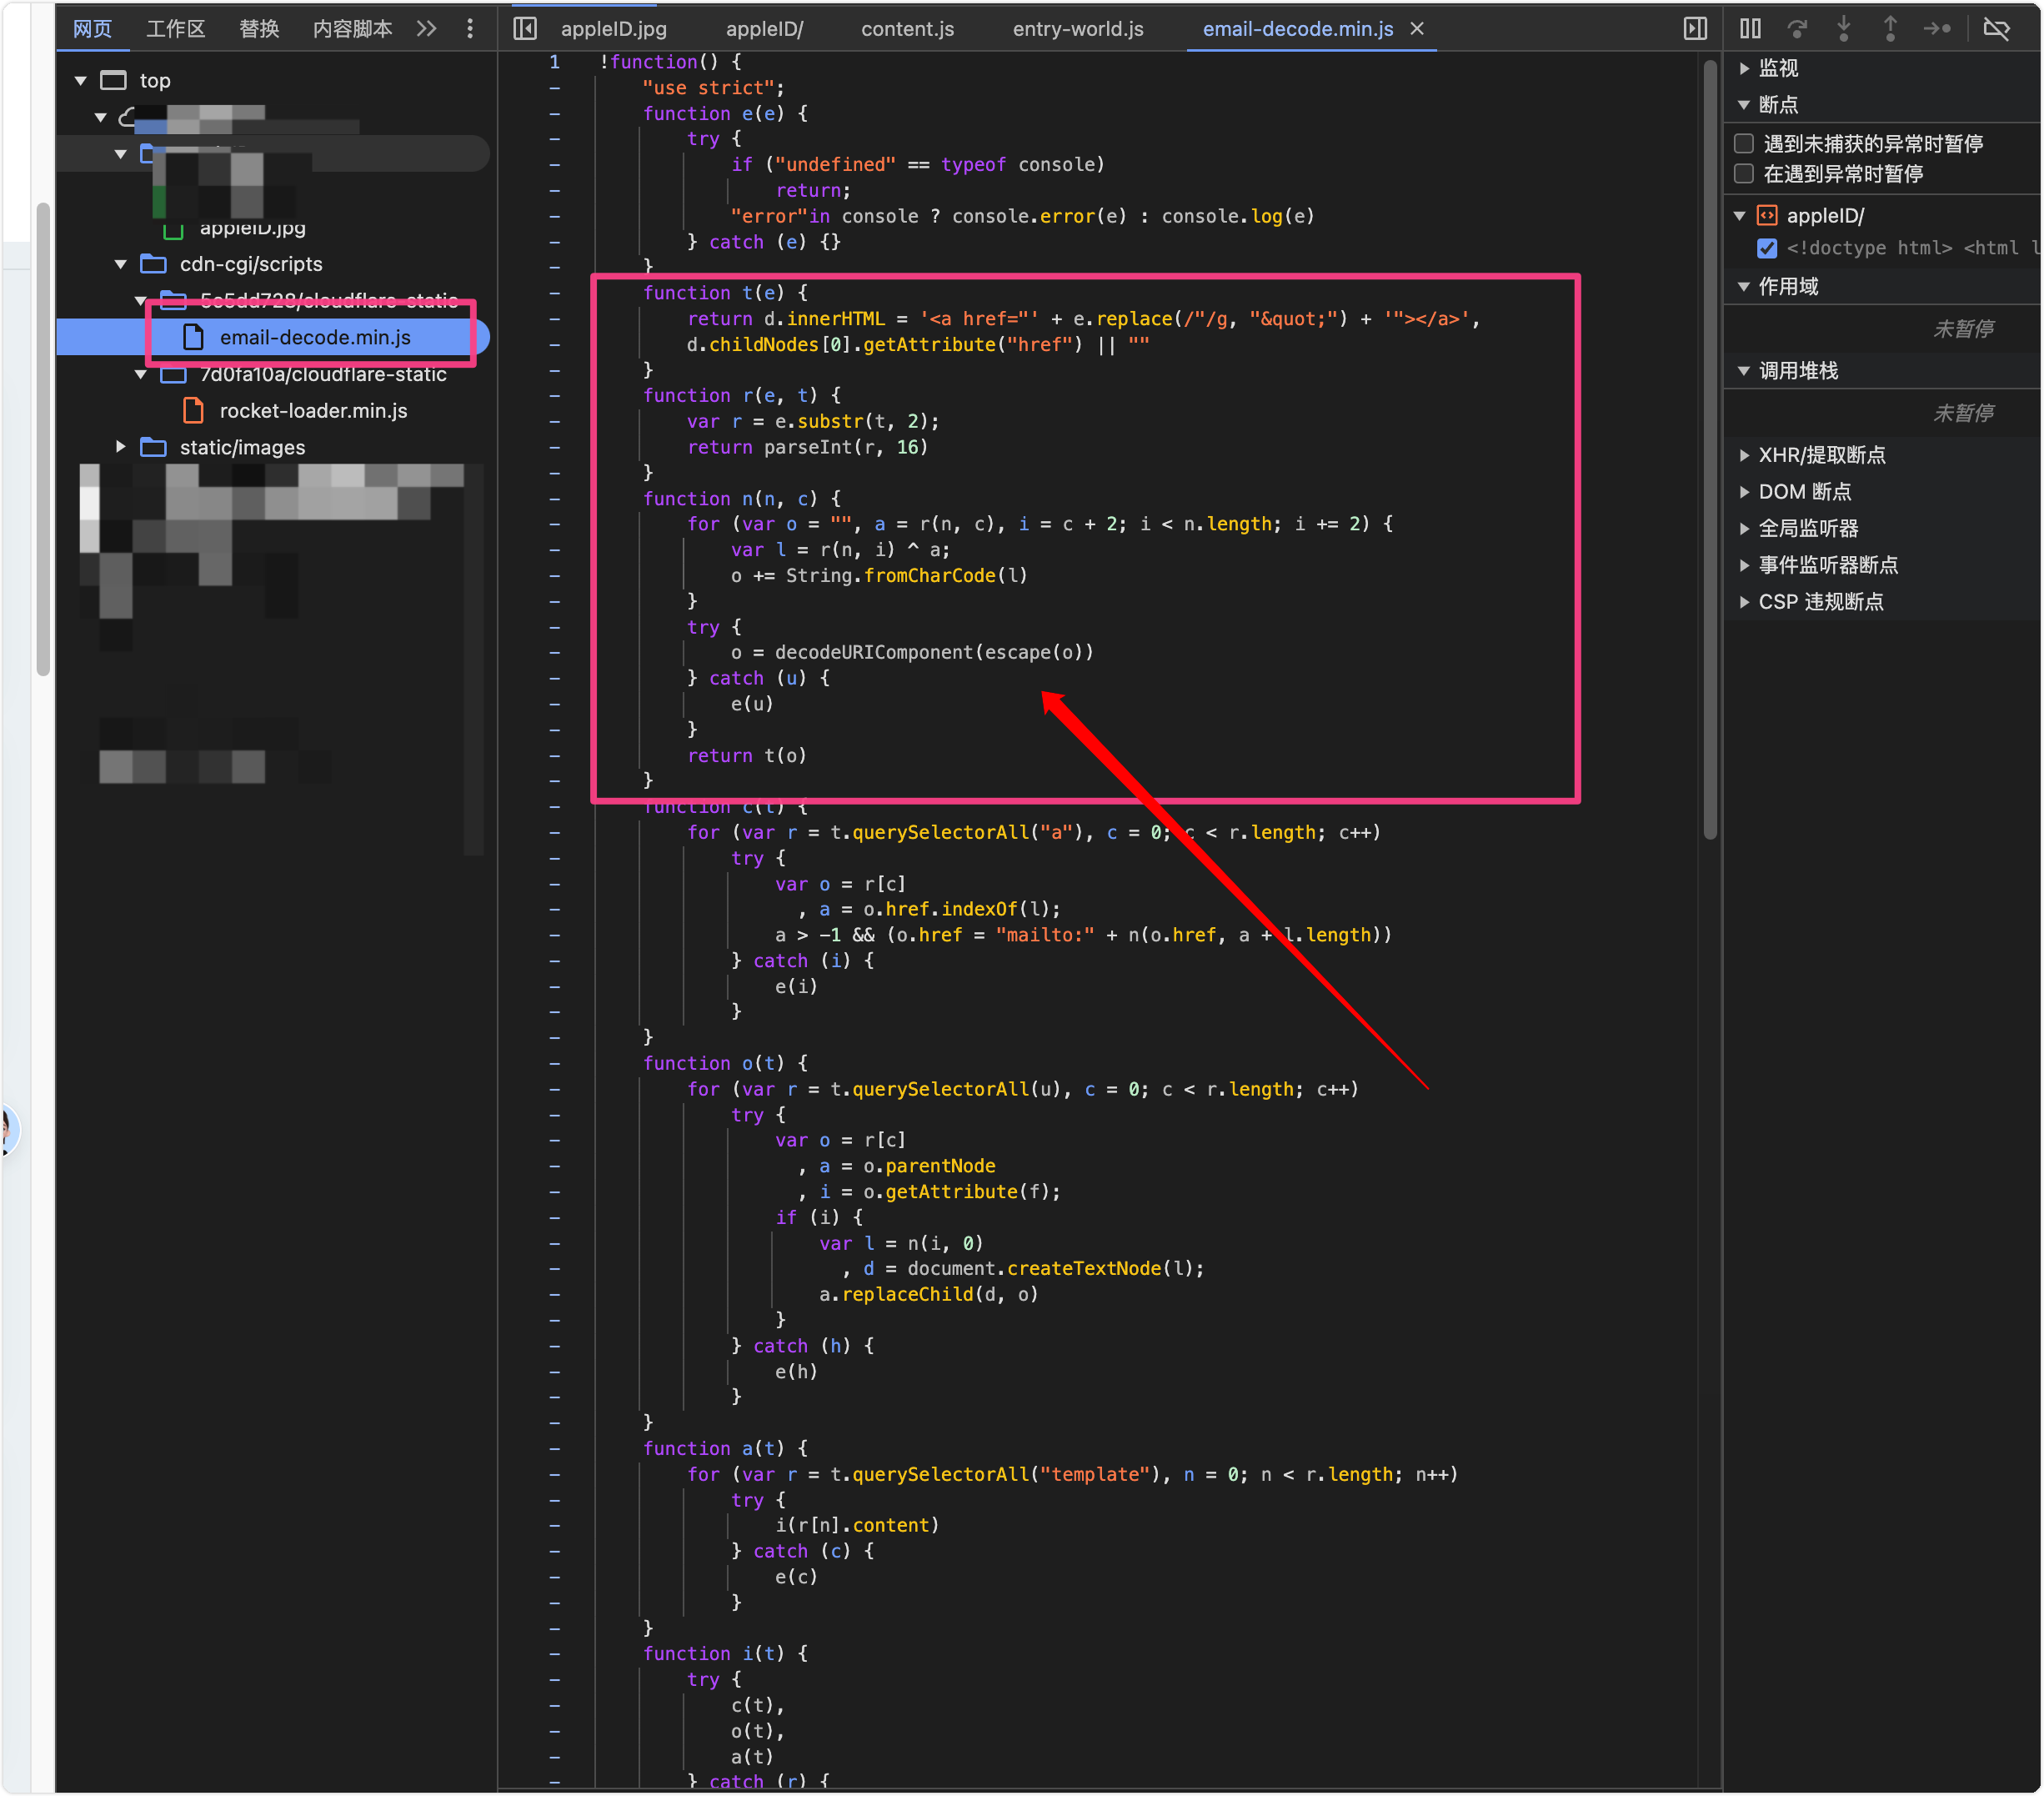Expand the DOM 断点 section
This screenshot has height=1796, width=2044.
[x=1745, y=492]
